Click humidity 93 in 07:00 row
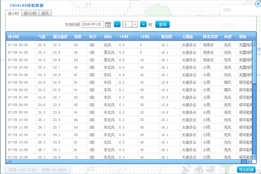261x174 pixels. click(x=76, y=97)
